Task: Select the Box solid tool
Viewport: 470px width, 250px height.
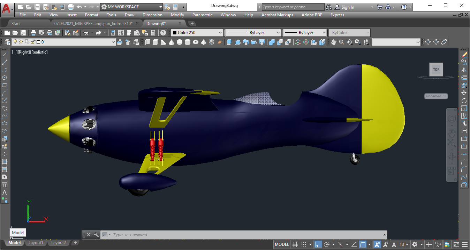Action: tap(155, 42)
